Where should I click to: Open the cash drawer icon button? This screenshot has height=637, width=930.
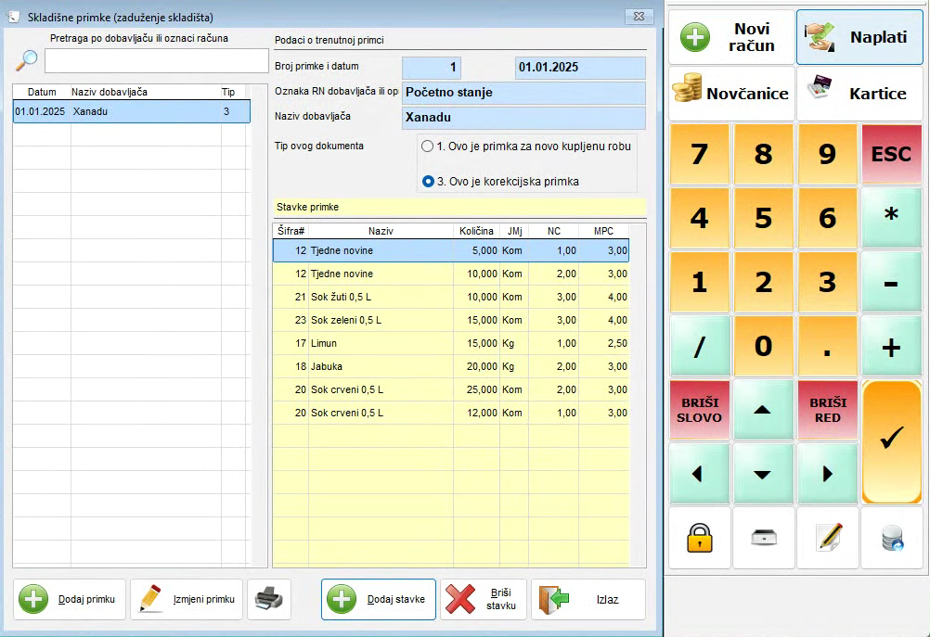coord(763,538)
